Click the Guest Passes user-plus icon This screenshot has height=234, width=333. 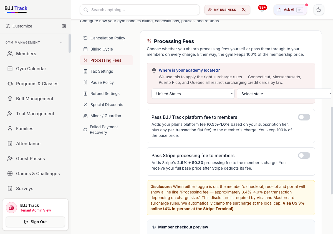point(10,158)
